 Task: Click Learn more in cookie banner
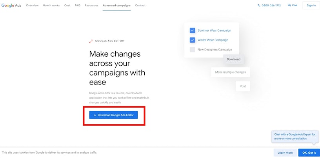coord(285,153)
